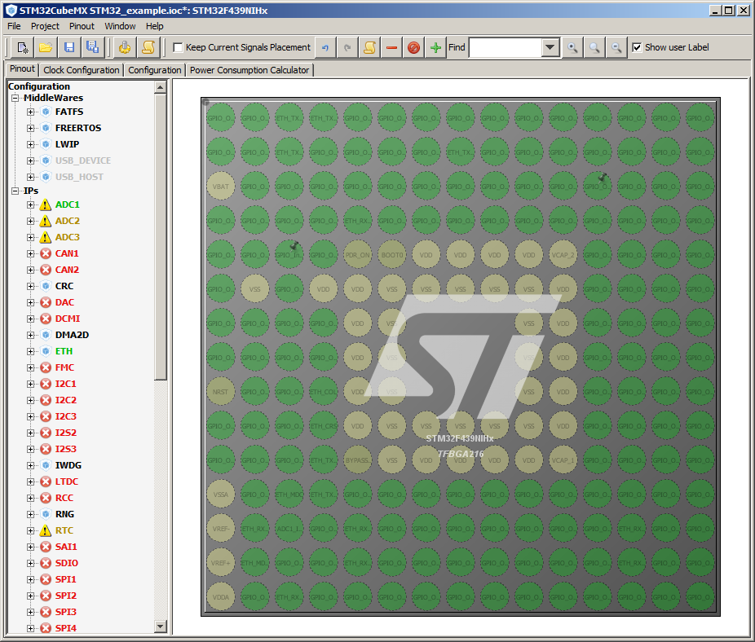This screenshot has width=755, height=642.
Task: Click the Save As toolbar icon
Action: (x=92, y=47)
